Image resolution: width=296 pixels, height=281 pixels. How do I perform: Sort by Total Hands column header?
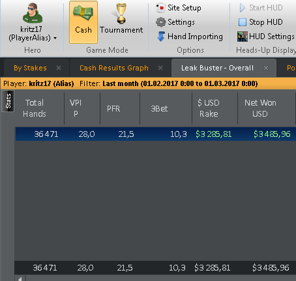[35, 108]
